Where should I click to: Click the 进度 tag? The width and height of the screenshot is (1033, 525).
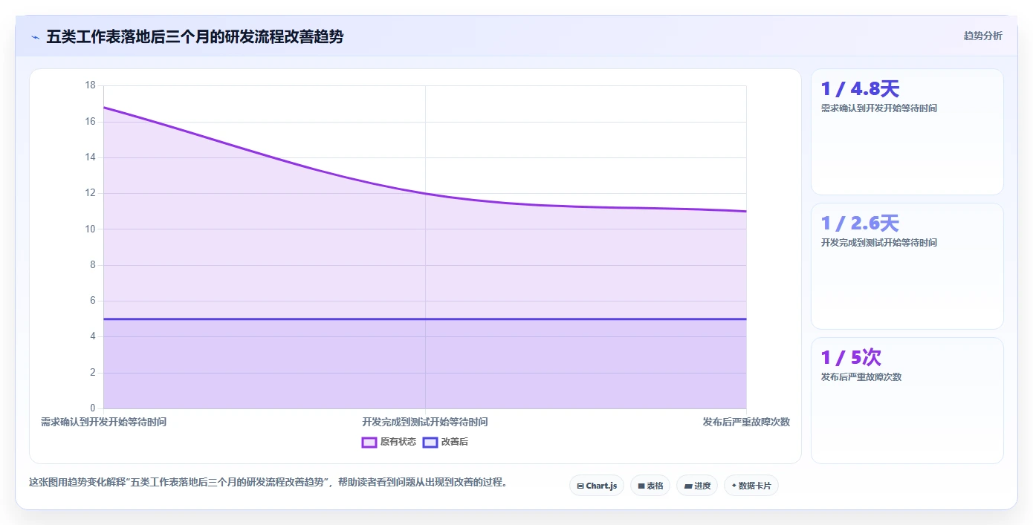[x=697, y=486]
